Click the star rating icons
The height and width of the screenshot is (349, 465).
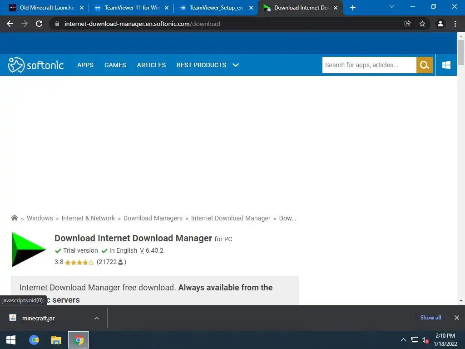(x=79, y=262)
